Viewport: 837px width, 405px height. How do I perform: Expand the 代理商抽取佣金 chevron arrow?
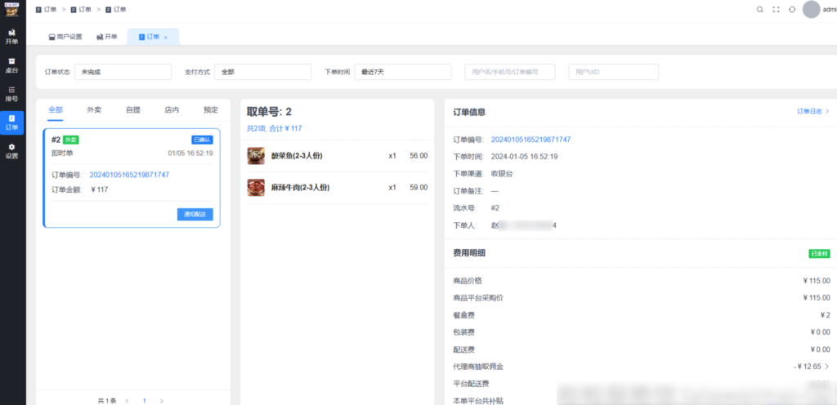click(x=826, y=367)
